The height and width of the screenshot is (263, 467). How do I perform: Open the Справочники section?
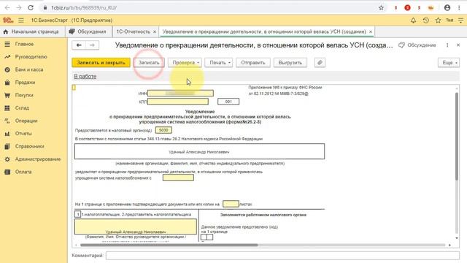(29, 146)
